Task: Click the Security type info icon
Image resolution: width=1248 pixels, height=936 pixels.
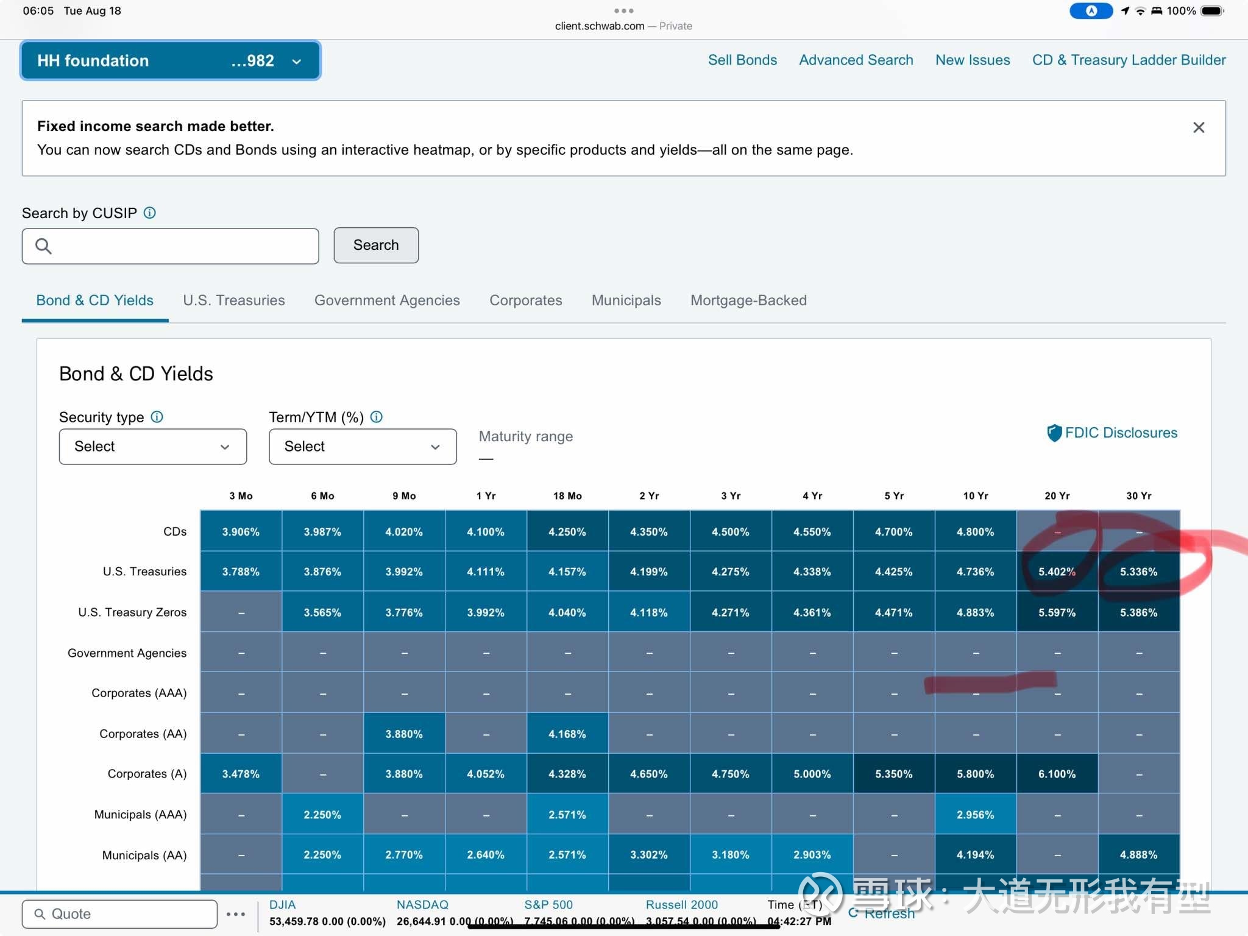Action: (157, 417)
